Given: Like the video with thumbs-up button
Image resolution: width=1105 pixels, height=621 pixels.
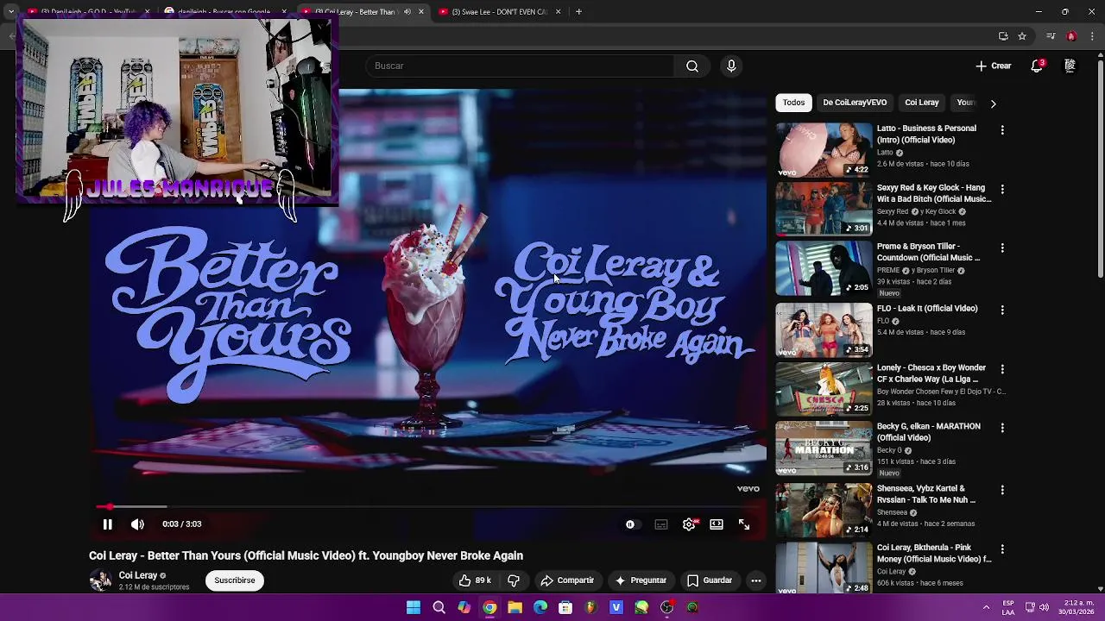Looking at the screenshot, I should coord(475,580).
